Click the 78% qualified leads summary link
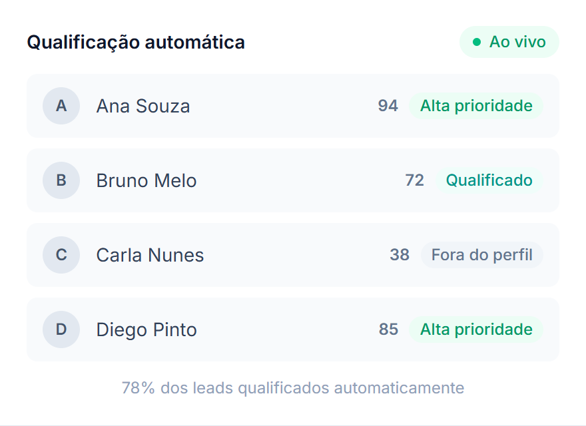Screen dimensions: 586x426 tap(292, 387)
